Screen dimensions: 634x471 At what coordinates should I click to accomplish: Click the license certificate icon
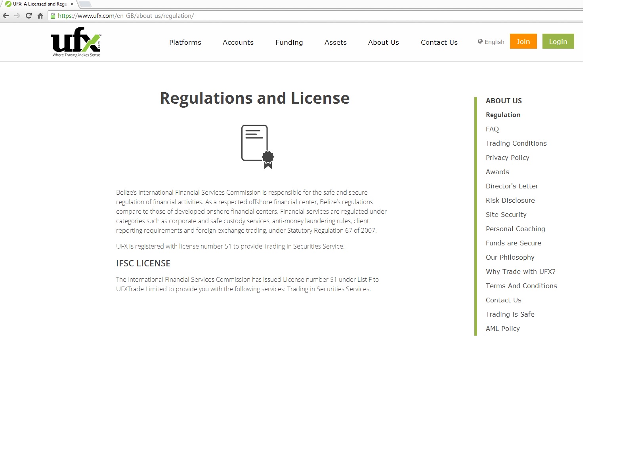[258, 146]
